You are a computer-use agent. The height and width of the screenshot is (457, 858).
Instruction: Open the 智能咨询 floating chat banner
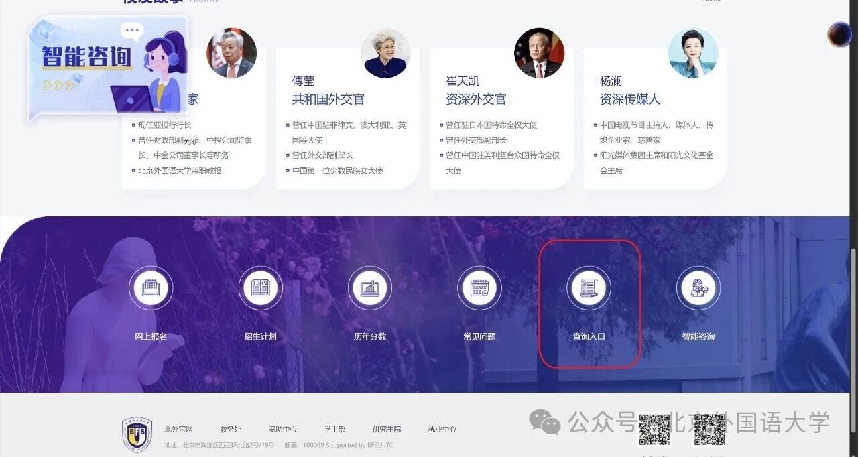108,70
